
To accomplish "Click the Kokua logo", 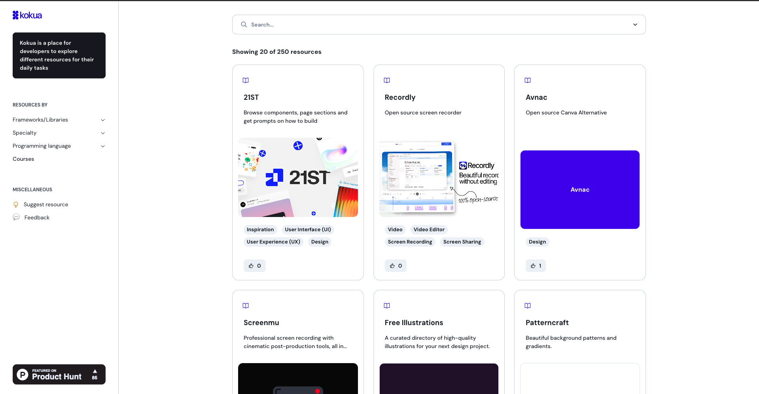I will point(27,15).
